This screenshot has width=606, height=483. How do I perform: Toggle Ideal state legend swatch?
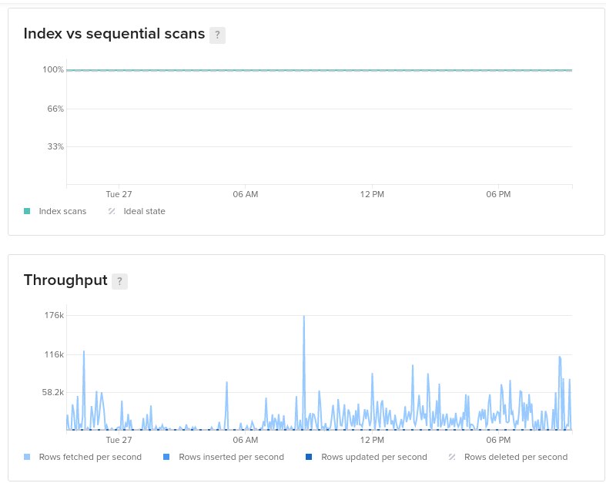coord(112,211)
